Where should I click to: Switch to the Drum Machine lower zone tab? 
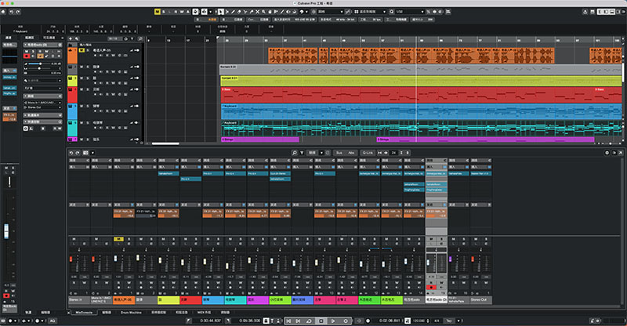[131, 313]
